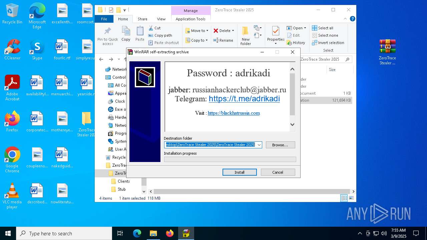Open Google Chrome desktop icon
Image resolution: width=427 pixels, height=240 pixels.
12,160
